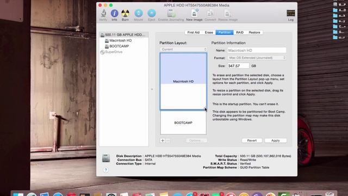Click the Size field showing 347.57
Screen dimensions: 348x196
click(238, 66)
